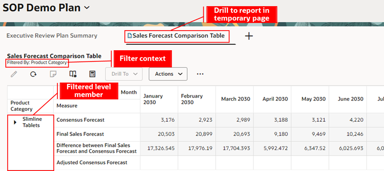The width and height of the screenshot is (384, 171).
Task: Open the Actions dropdown menu
Action: click(168, 74)
